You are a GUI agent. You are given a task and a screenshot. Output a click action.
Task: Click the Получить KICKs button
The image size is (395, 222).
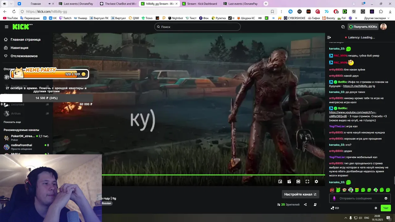[x=363, y=27]
